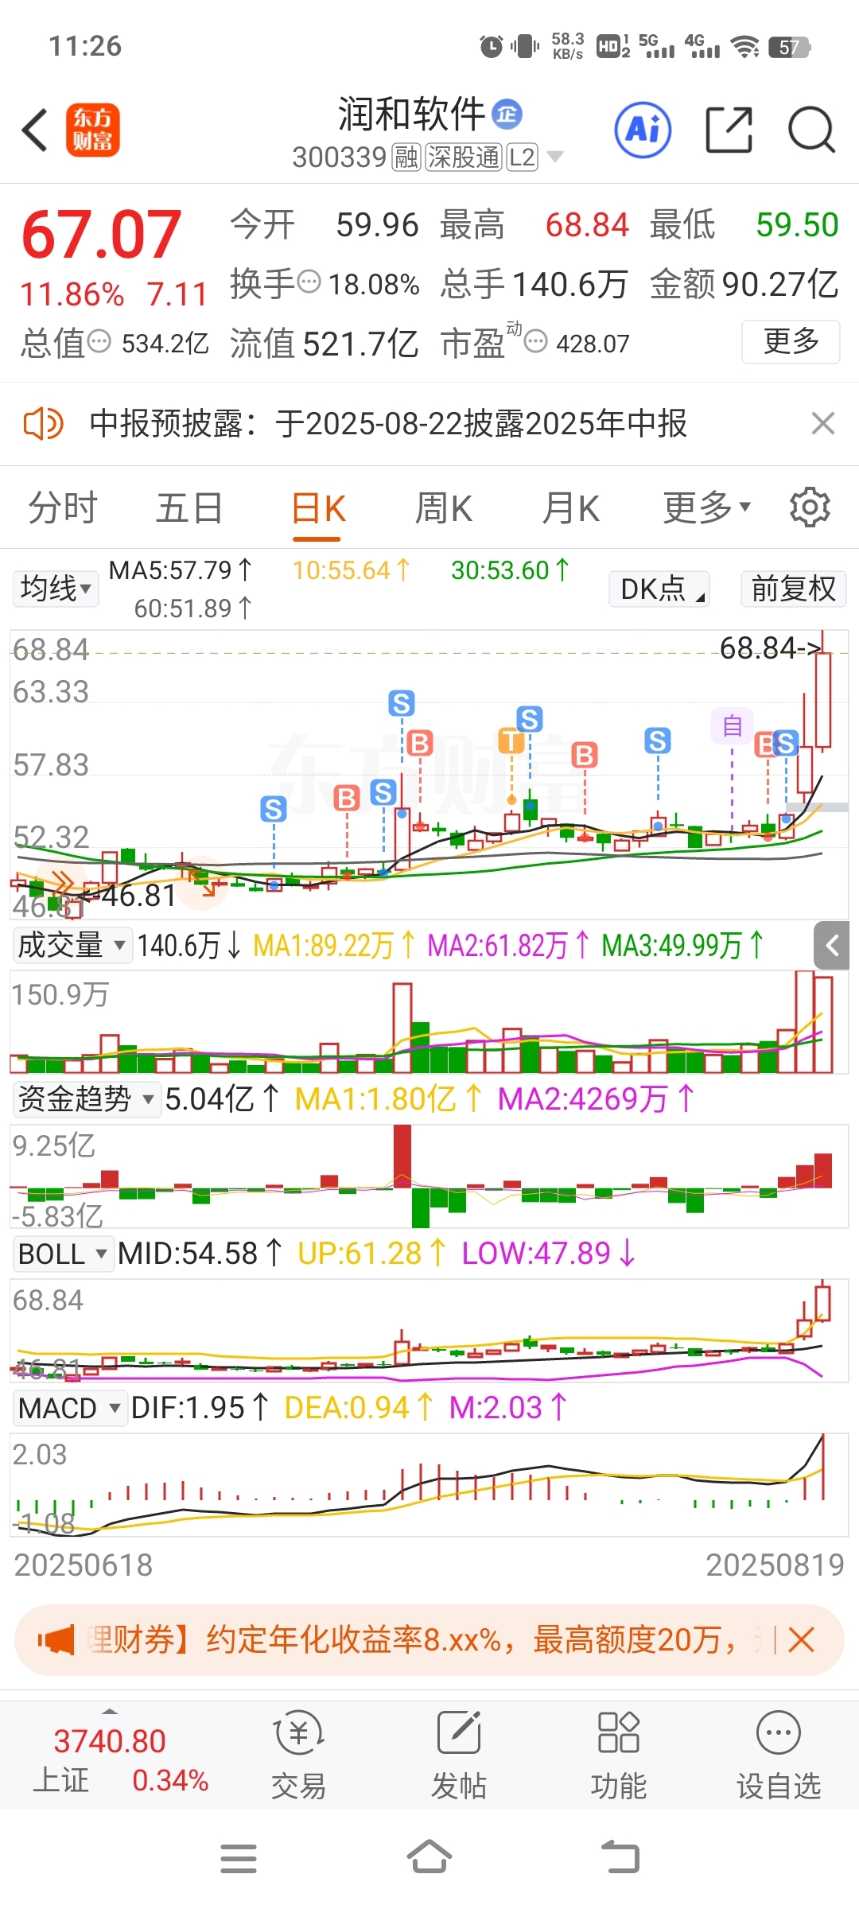Screen dimensions: 859x1909
Task: Expand the stock code dropdown triangle
Action: pos(555,157)
